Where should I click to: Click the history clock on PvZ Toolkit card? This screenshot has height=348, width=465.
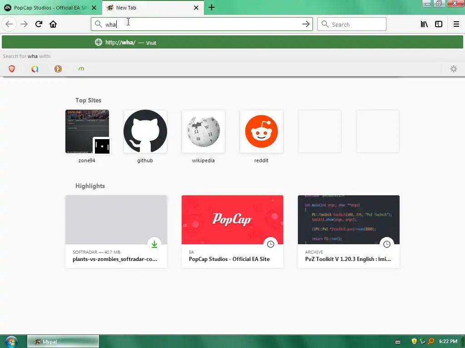(387, 244)
